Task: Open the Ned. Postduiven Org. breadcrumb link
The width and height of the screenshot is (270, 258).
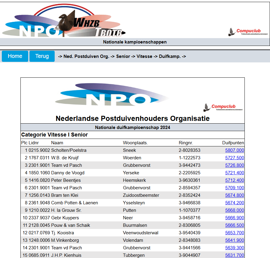Action: pyautogui.click(x=88, y=56)
